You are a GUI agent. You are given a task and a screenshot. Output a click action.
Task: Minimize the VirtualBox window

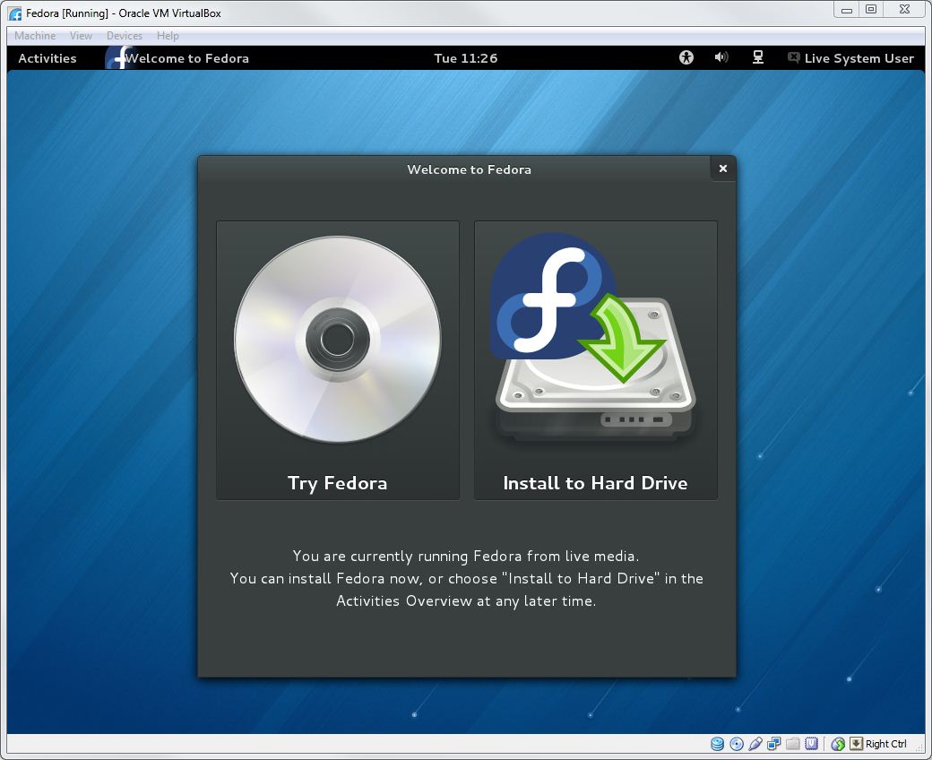pyautogui.click(x=846, y=10)
